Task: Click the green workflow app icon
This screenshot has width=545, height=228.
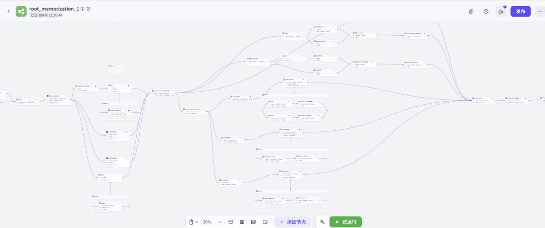Action: pos(21,11)
